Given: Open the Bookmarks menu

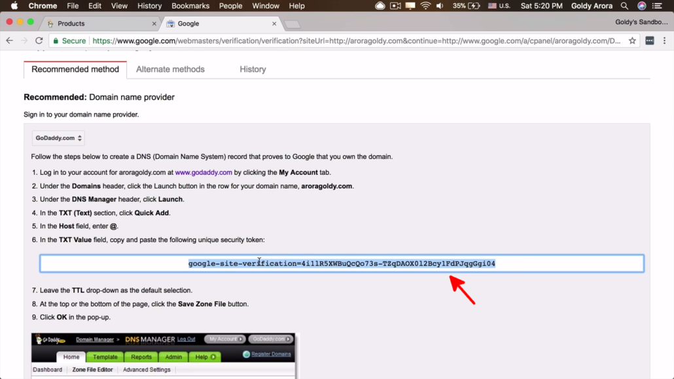Looking at the screenshot, I should tap(190, 6).
